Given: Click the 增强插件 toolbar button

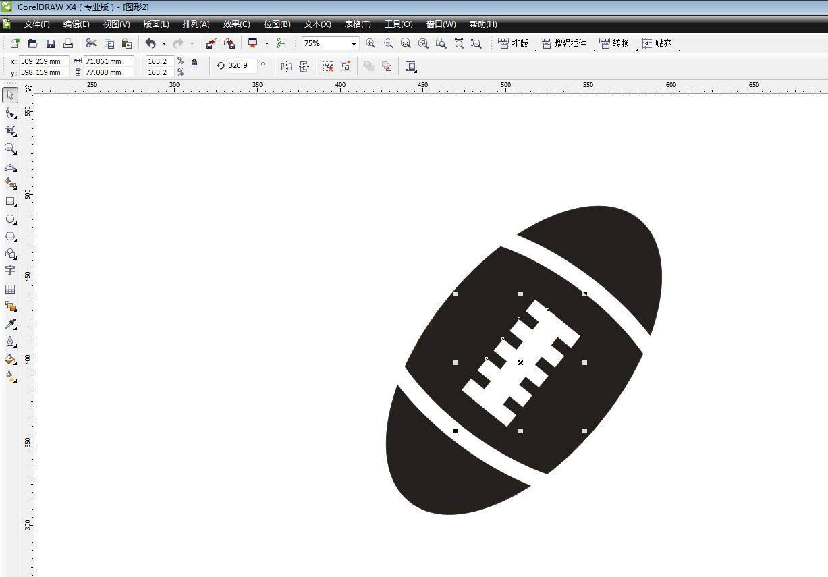Looking at the screenshot, I should tap(564, 43).
